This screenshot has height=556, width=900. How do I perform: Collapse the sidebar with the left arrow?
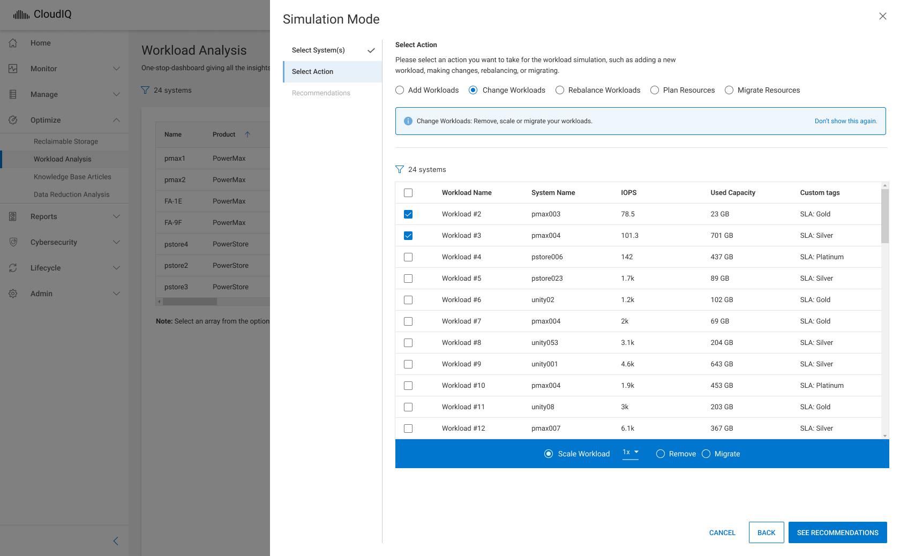[x=116, y=541]
